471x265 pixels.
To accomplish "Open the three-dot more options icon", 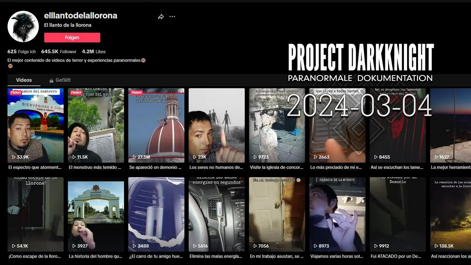I will (x=172, y=17).
